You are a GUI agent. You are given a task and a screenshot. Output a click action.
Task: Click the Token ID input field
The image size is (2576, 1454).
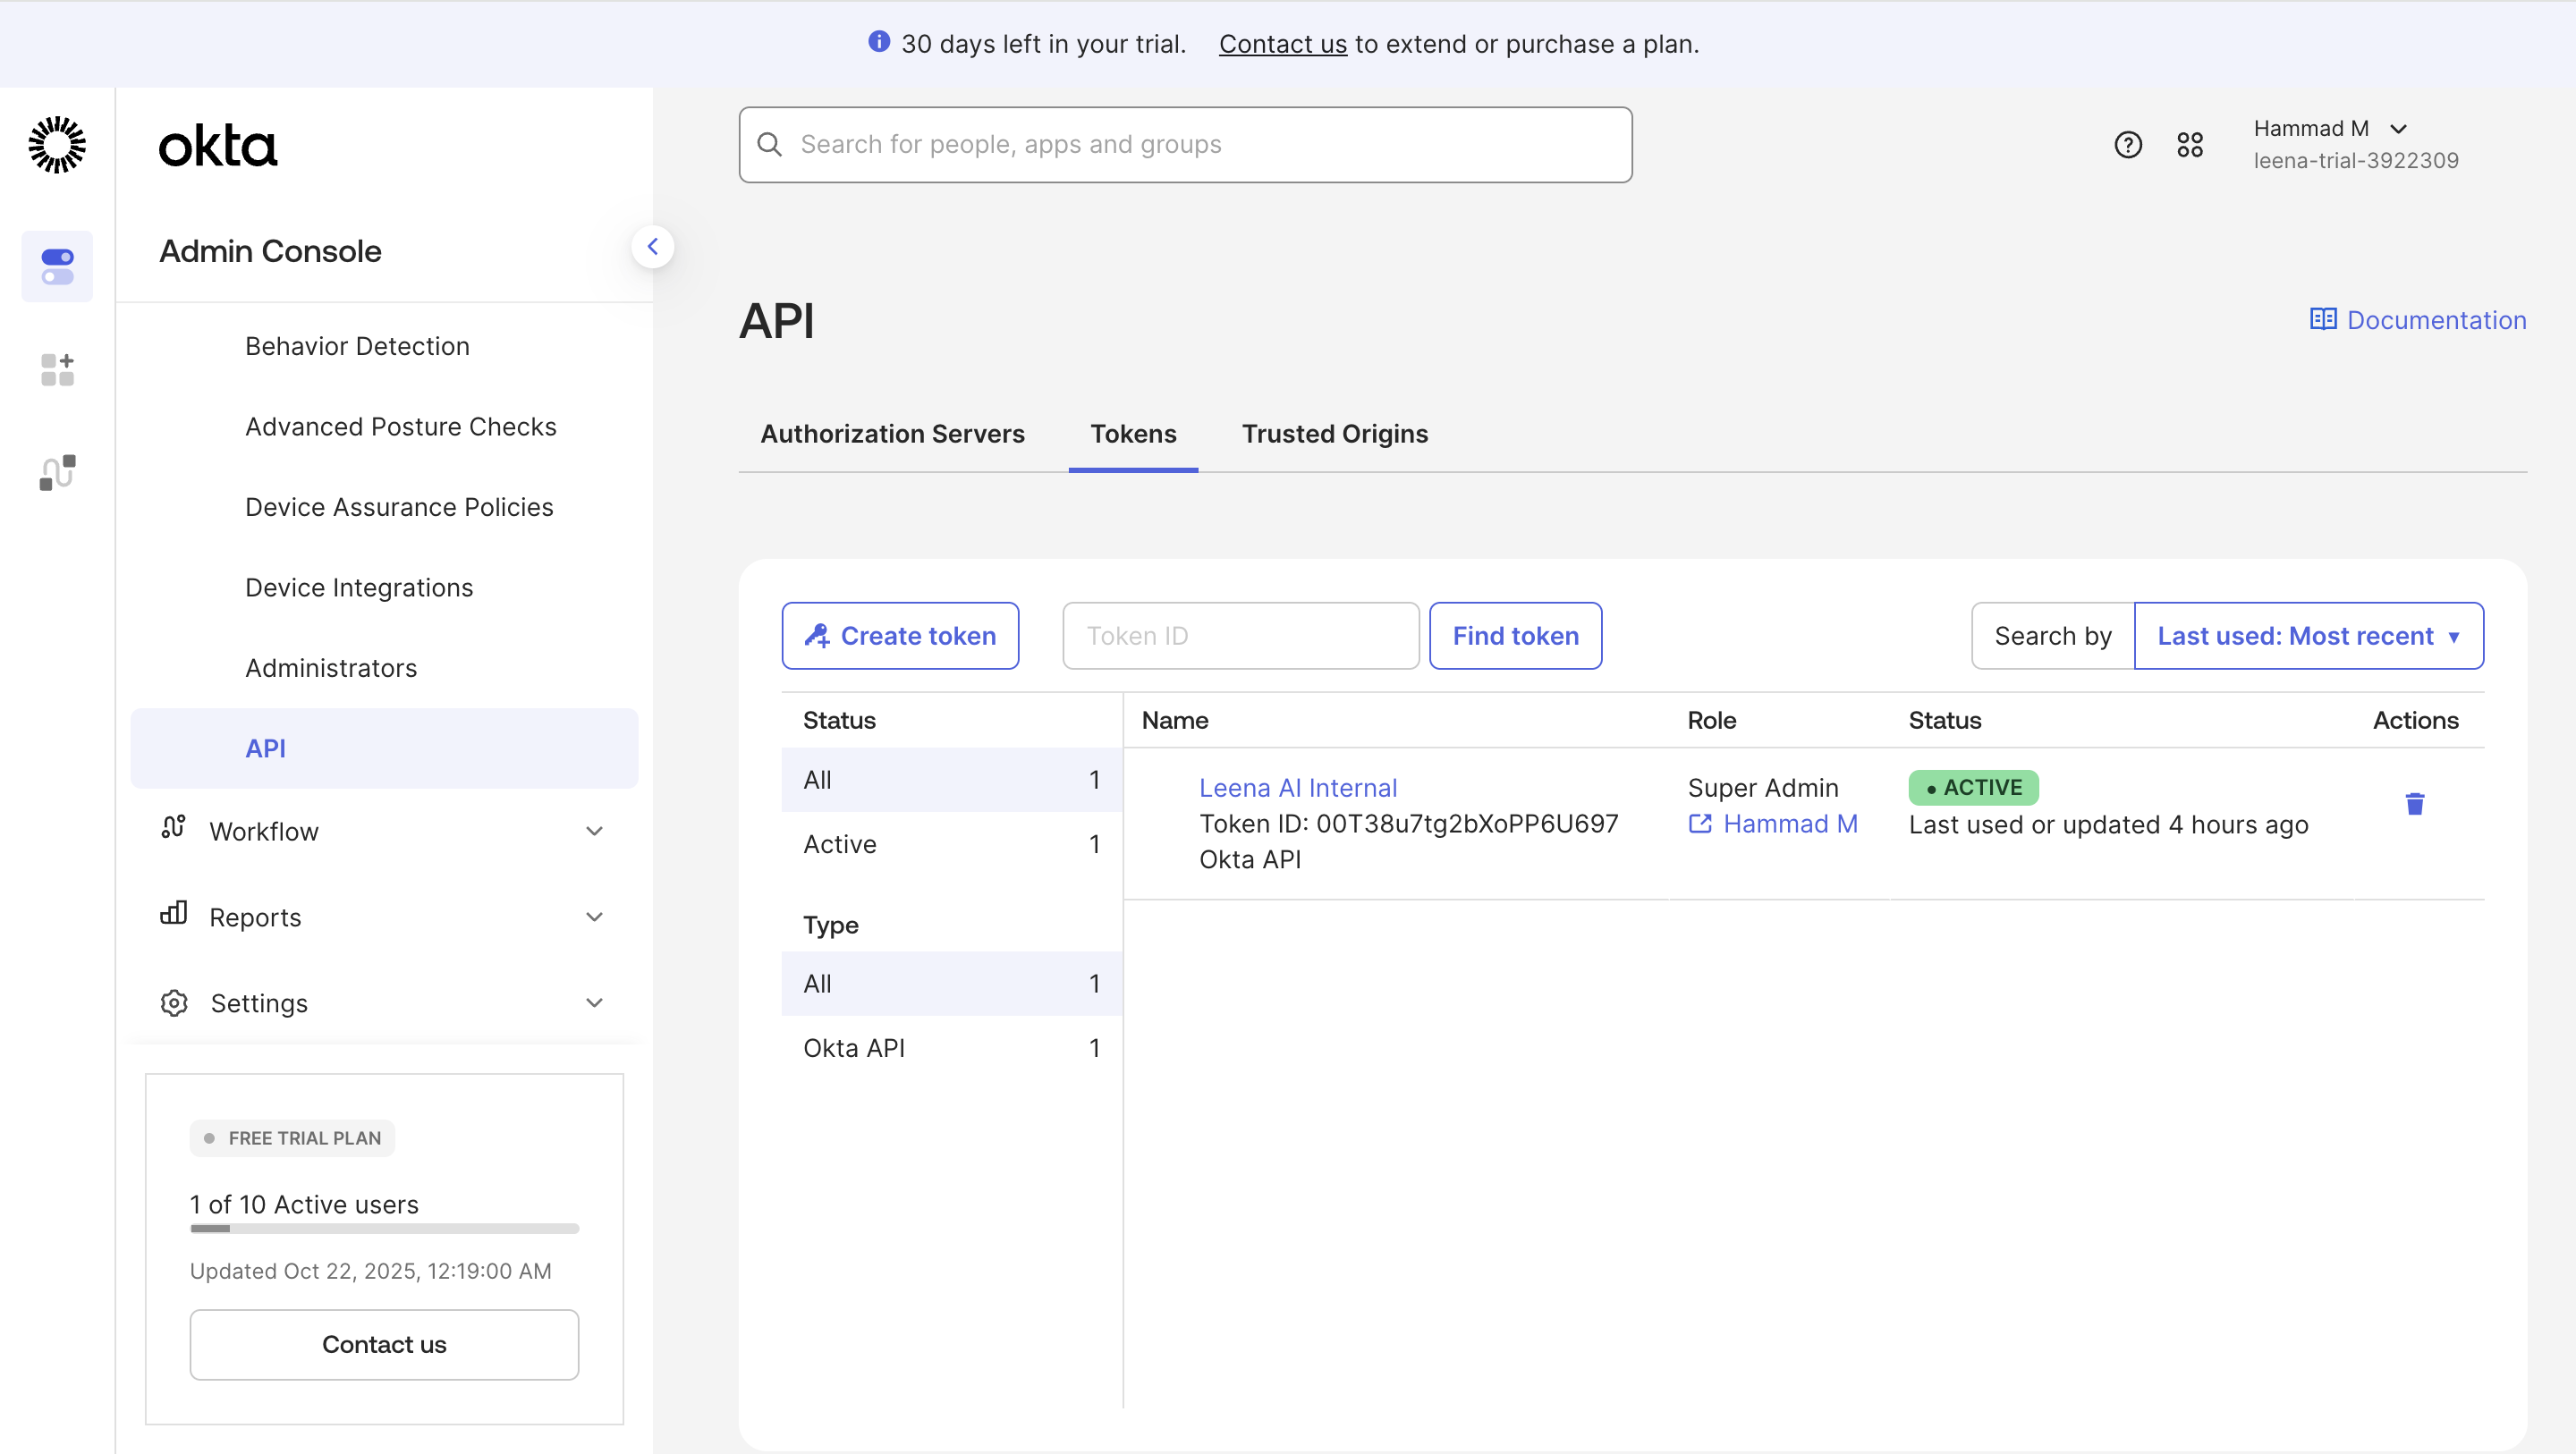[x=1240, y=636]
